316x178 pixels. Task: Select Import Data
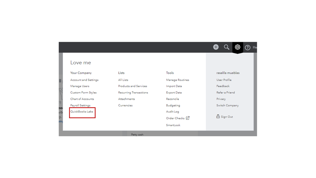pos(174,86)
